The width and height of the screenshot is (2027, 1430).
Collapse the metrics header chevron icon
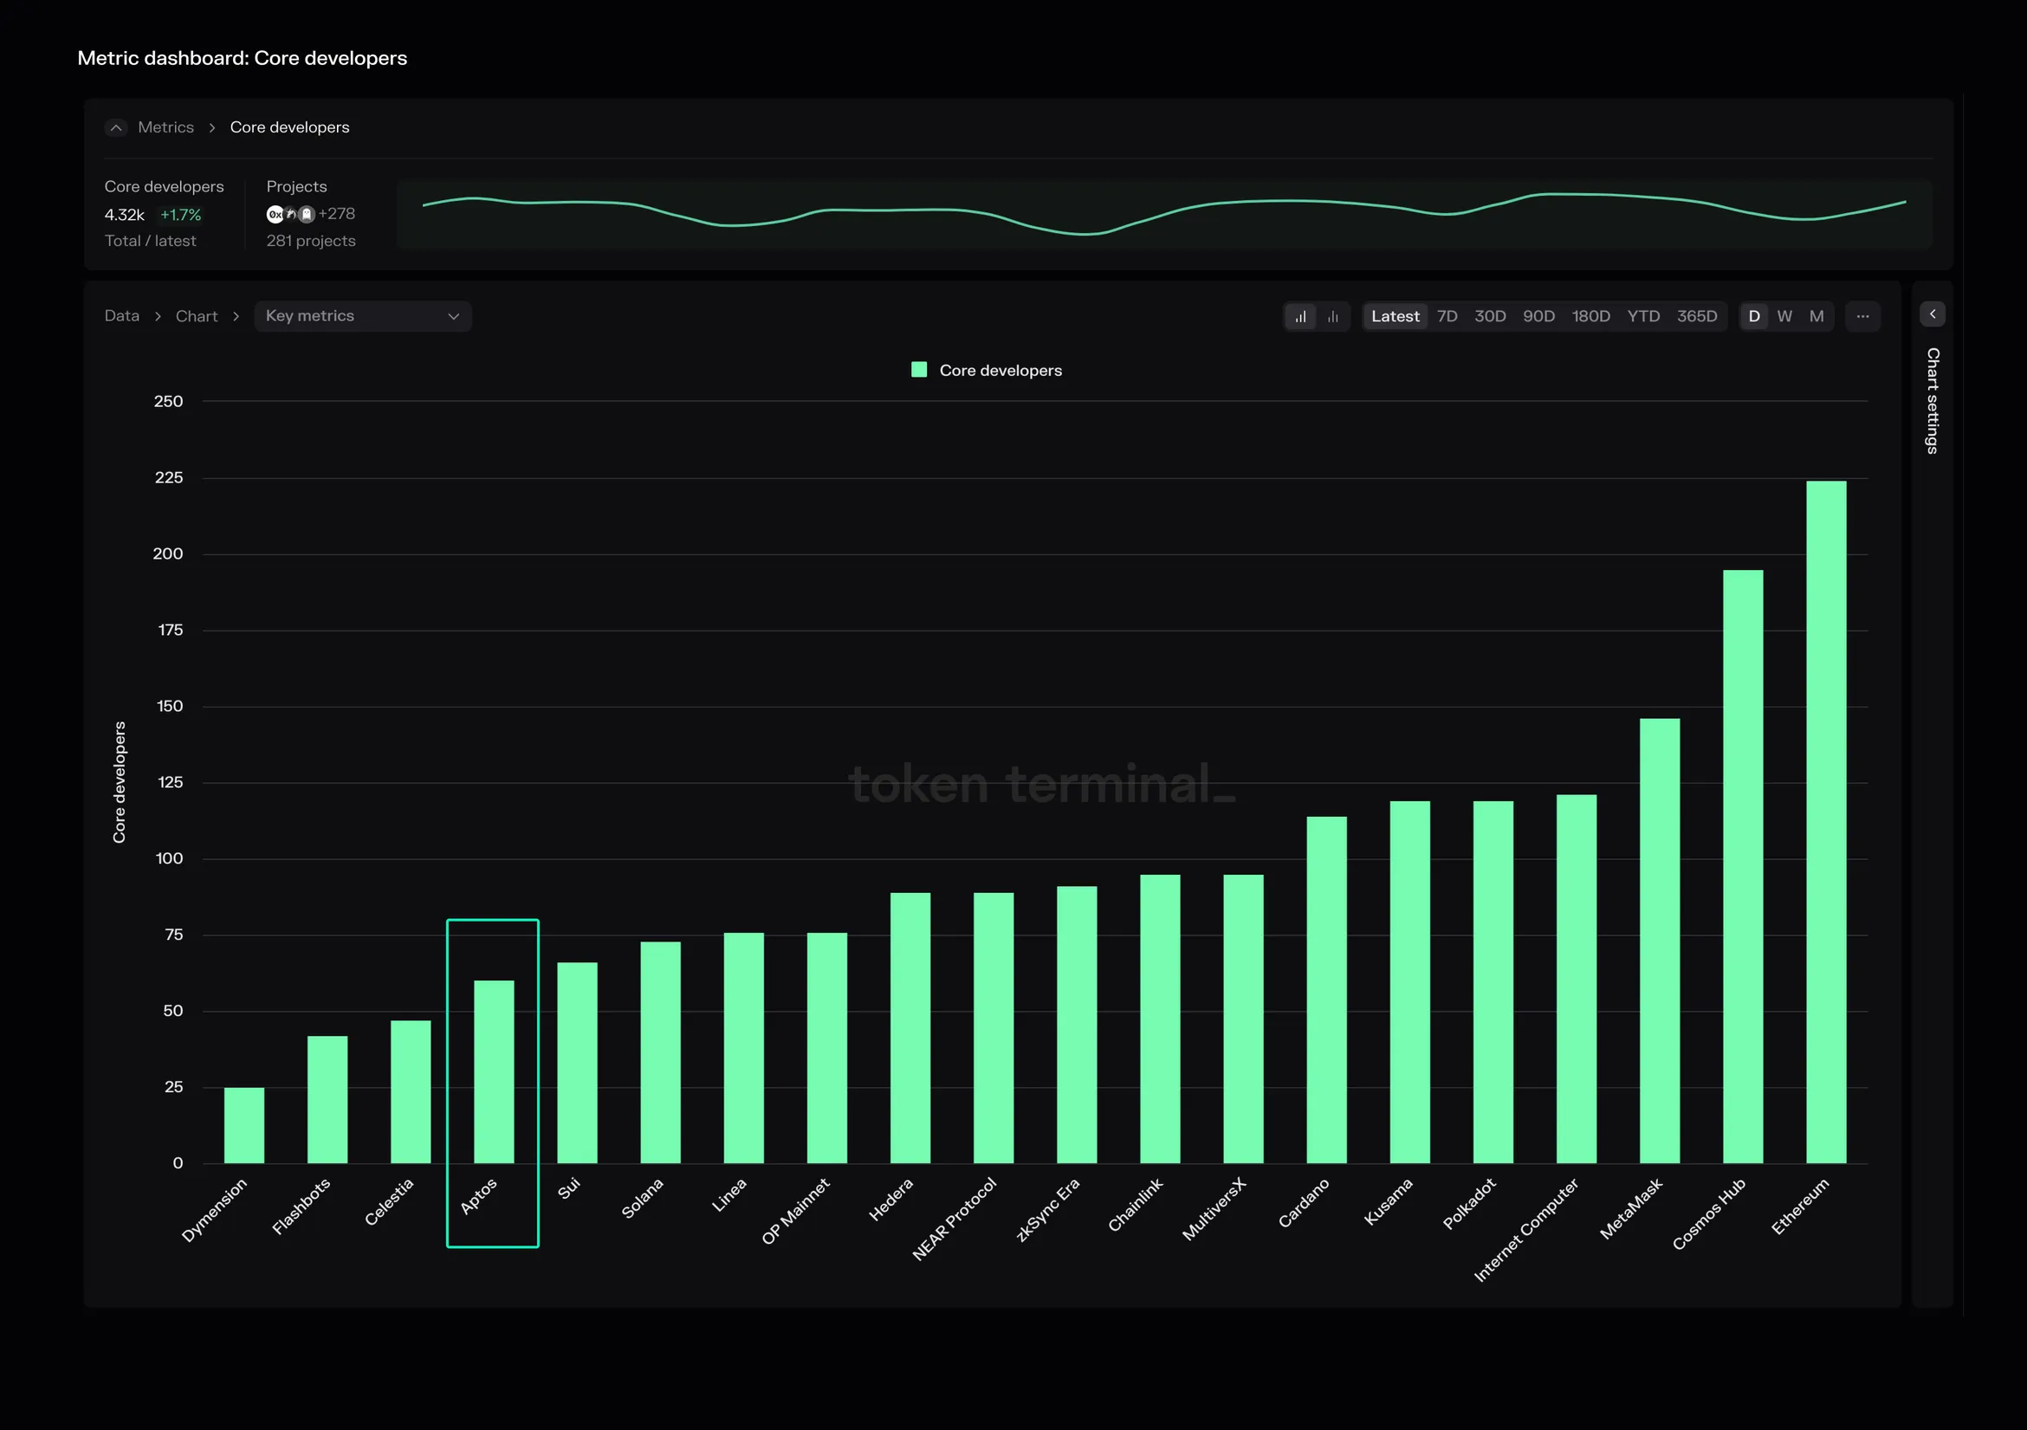tap(116, 128)
